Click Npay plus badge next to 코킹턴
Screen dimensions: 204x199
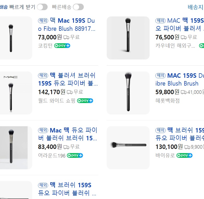[x=62, y=46]
